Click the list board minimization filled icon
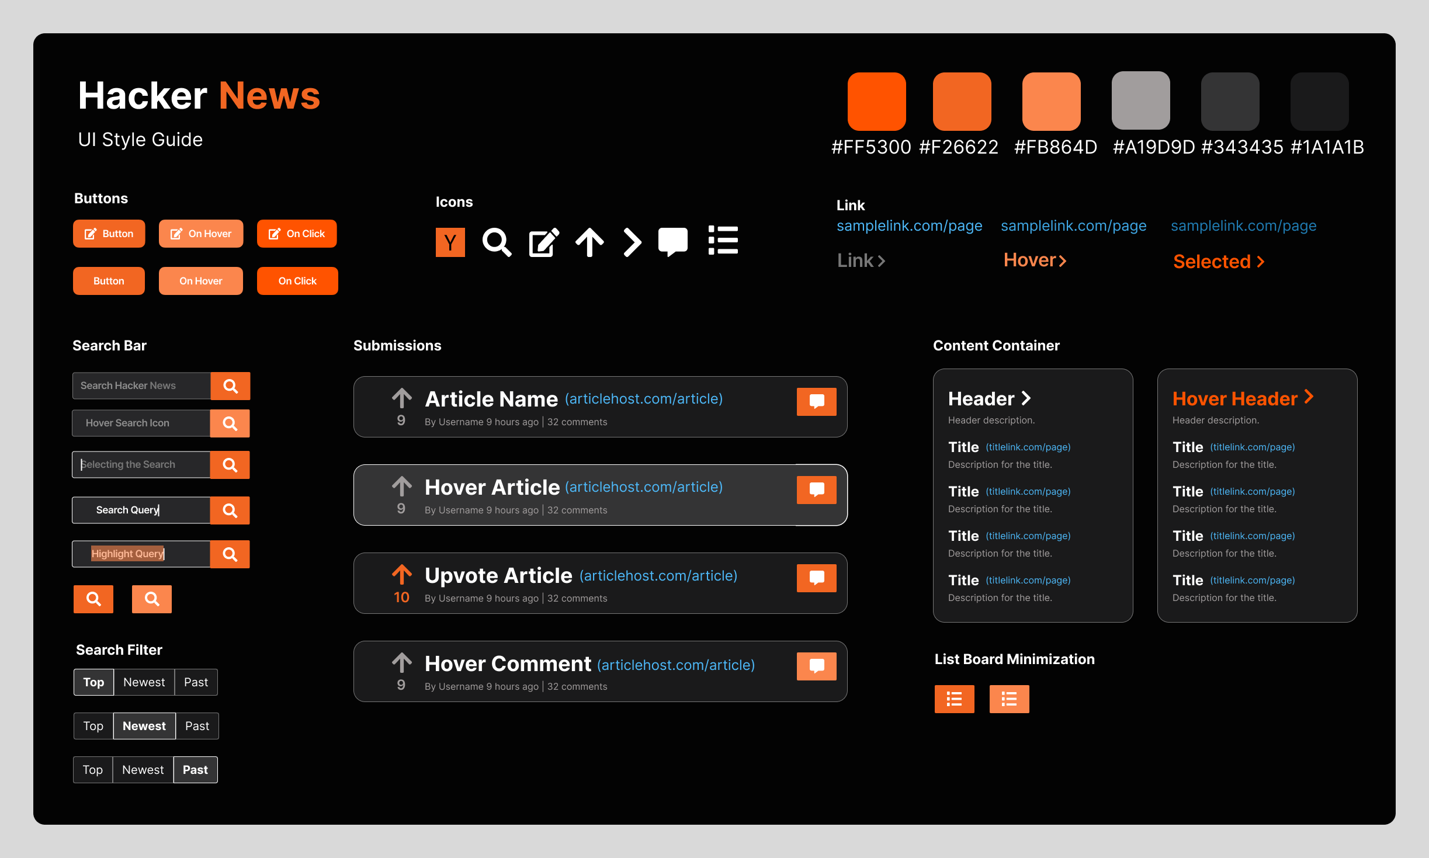 [955, 699]
